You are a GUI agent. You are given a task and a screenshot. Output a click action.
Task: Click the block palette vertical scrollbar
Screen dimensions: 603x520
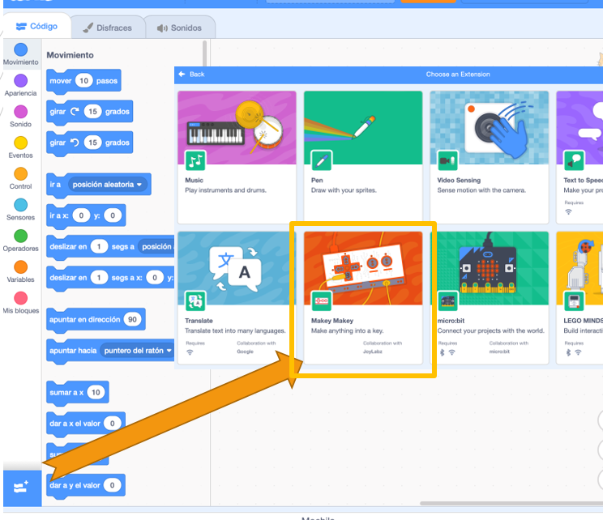point(204,53)
